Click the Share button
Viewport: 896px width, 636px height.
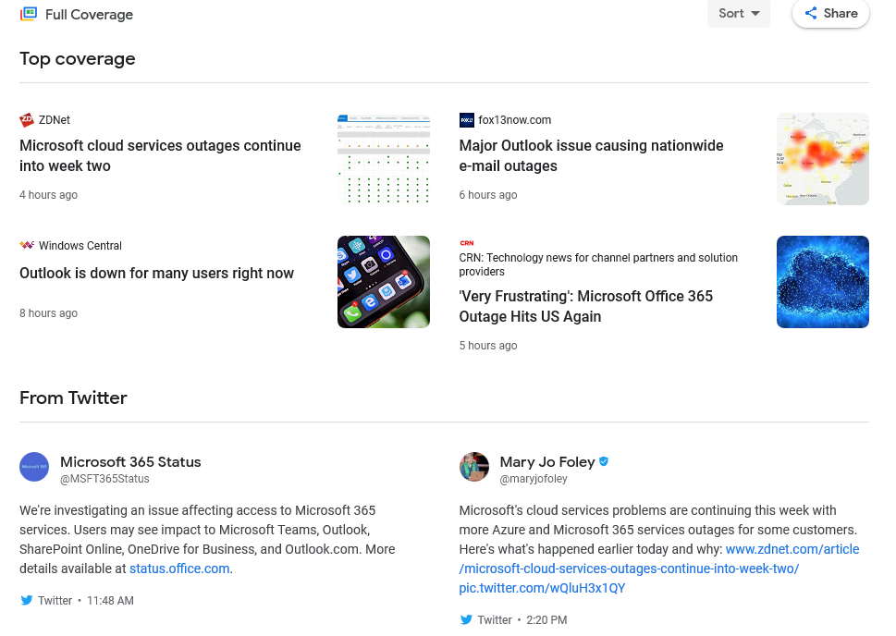pyautogui.click(x=830, y=13)
